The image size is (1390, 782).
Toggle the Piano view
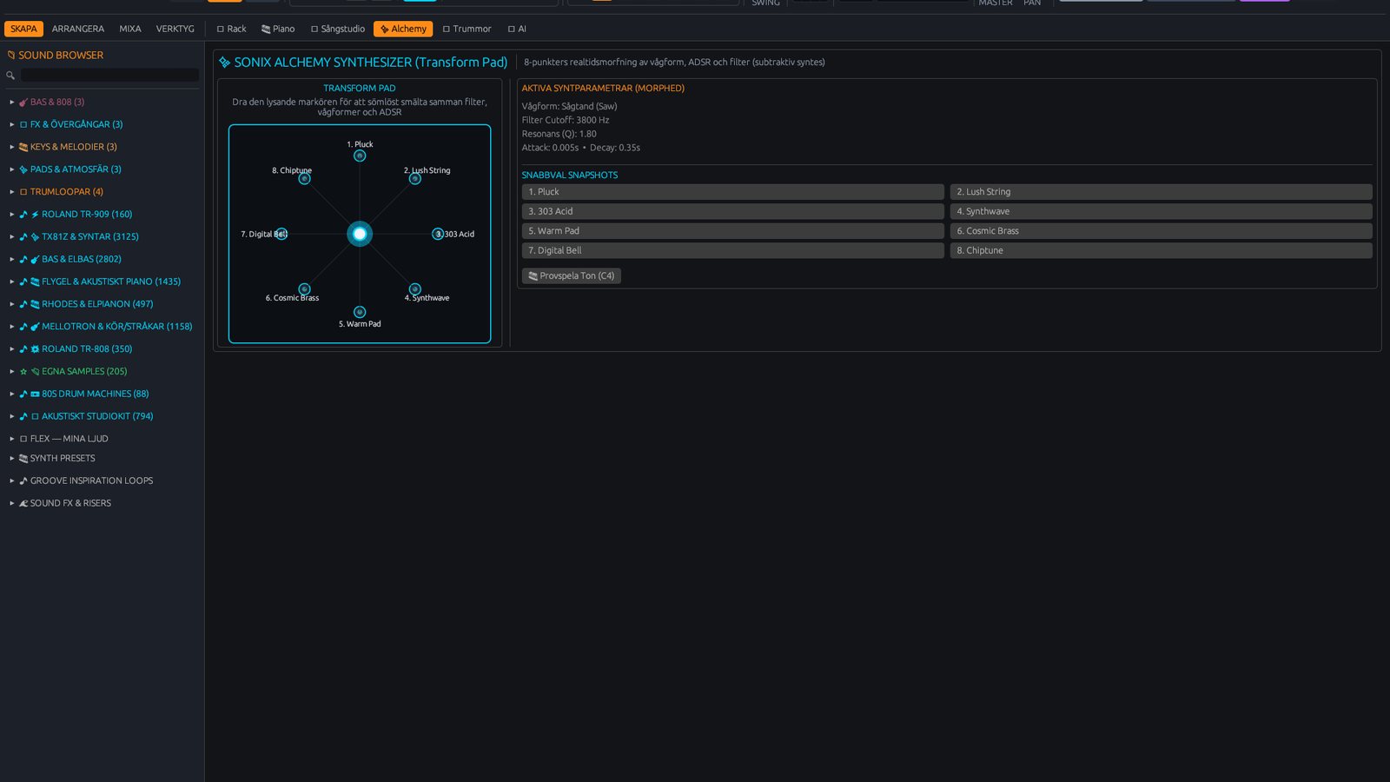point(278,29)
